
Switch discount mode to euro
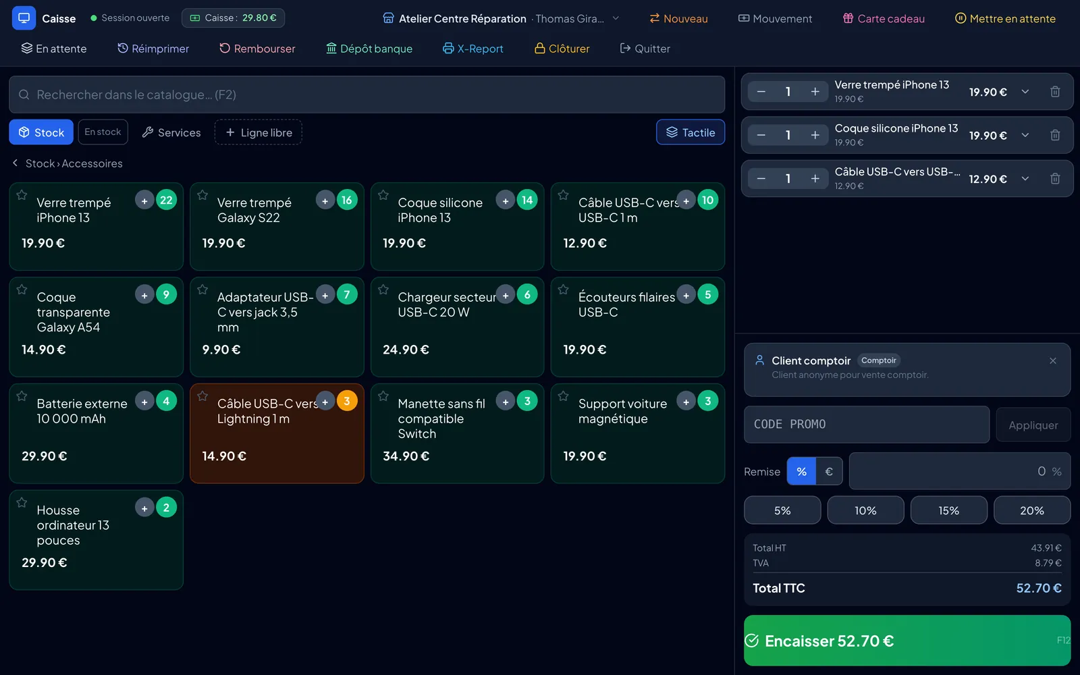click(830, 472)
